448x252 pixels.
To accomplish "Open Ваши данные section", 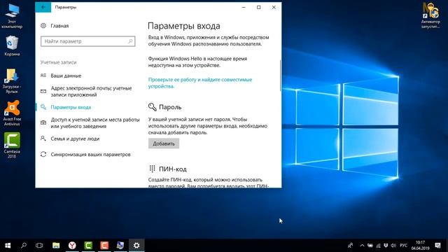I will [x=66, y=76].
